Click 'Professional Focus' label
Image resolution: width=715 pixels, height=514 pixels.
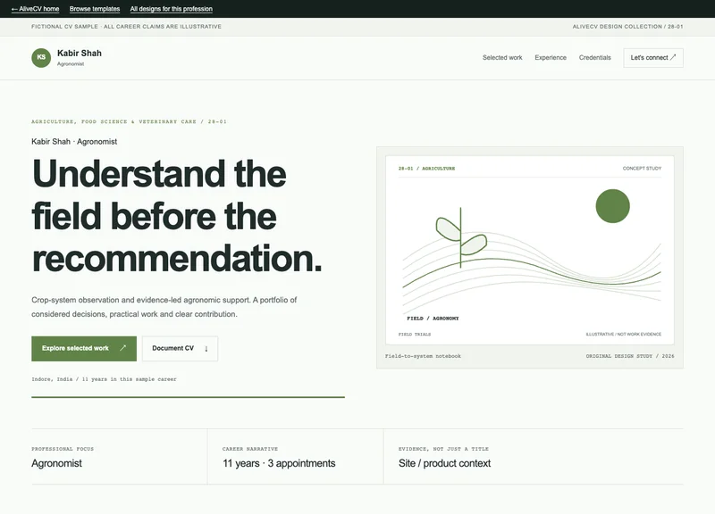63,449
